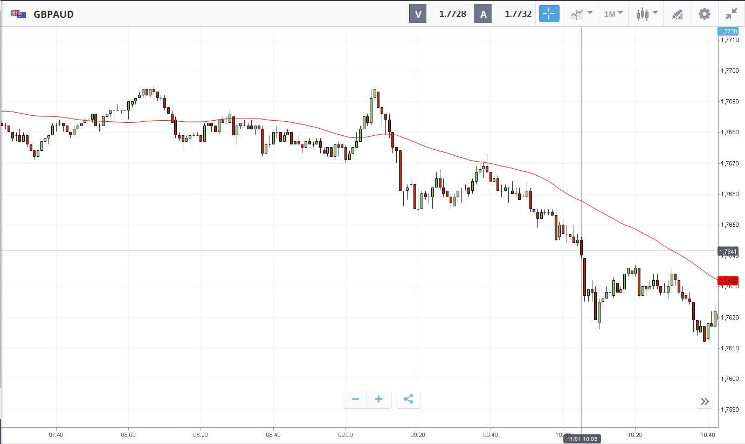
Task: Open chart settings gear
Action: point(705,14)
